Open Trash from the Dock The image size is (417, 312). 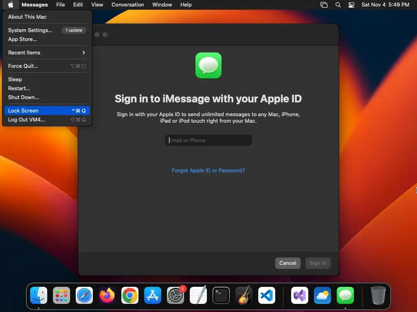378,295
